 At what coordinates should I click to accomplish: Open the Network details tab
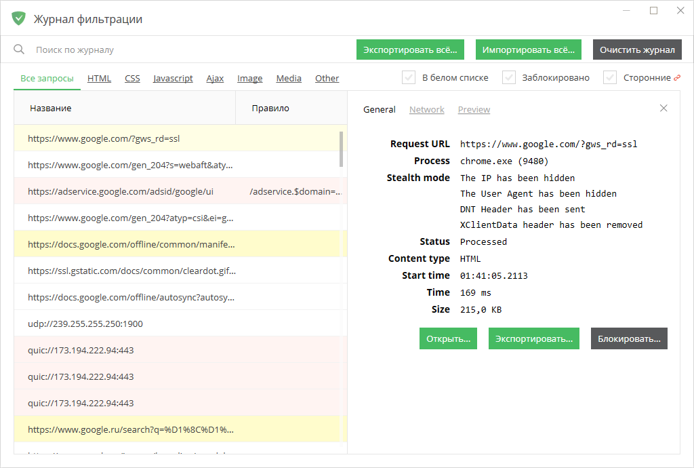coord(427,109)
